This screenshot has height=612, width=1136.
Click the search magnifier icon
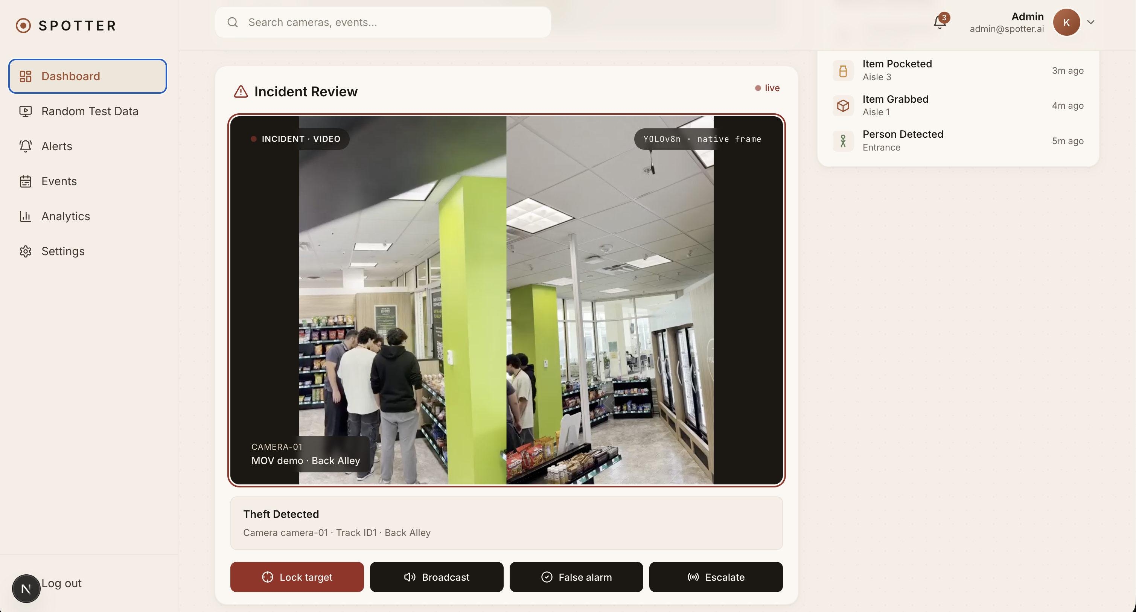coord(233,22)
